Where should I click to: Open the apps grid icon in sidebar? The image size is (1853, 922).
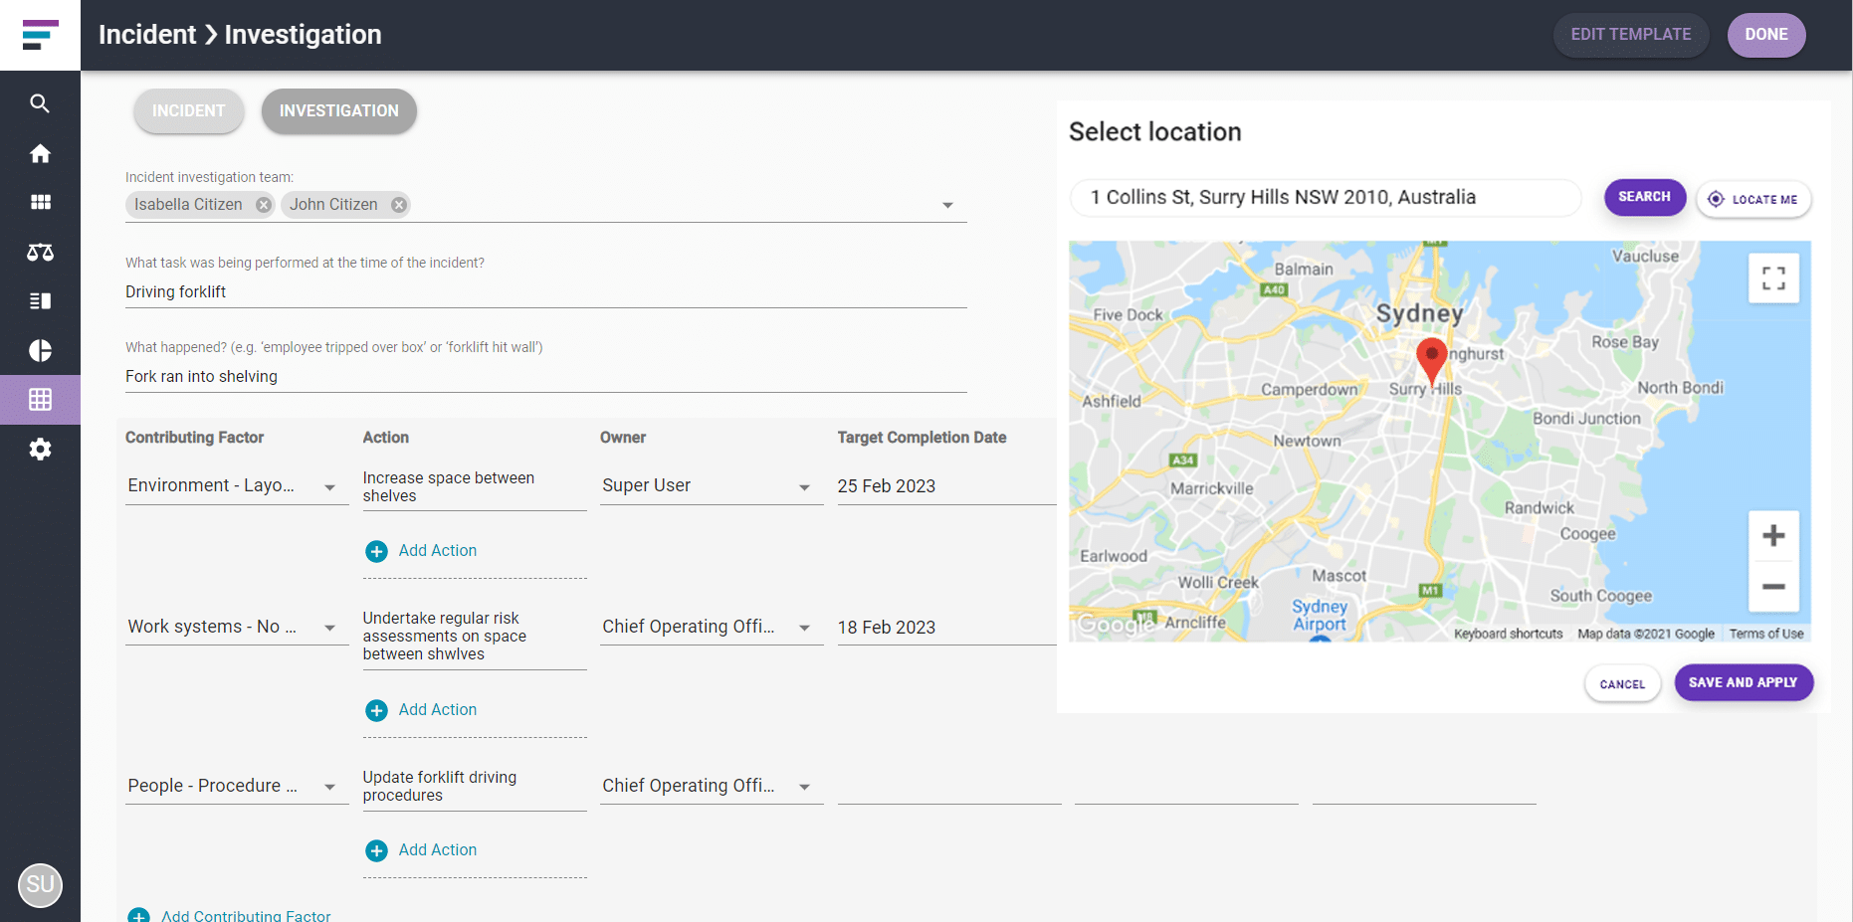(x=40, y=202)
